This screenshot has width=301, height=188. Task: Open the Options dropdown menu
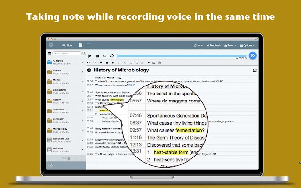coord(247,45)
